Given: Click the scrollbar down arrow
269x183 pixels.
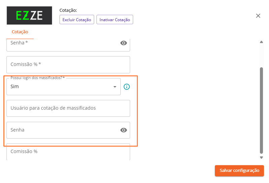Looking at the screenshot, I should pyautogui.click(x=261, y=157).
